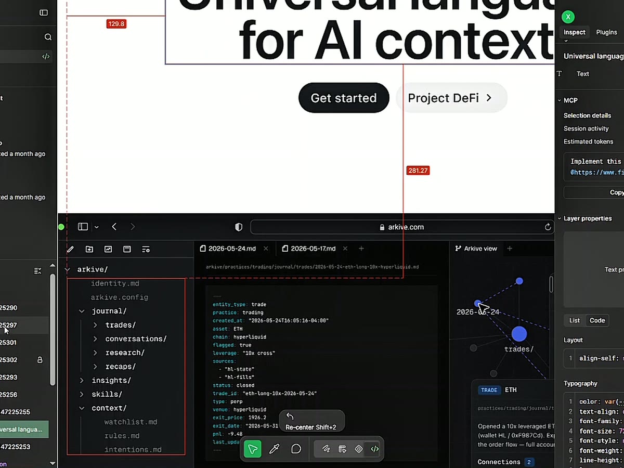Open search in the left sidebar
The image size is (624, 468).
[x=48, y=37]
